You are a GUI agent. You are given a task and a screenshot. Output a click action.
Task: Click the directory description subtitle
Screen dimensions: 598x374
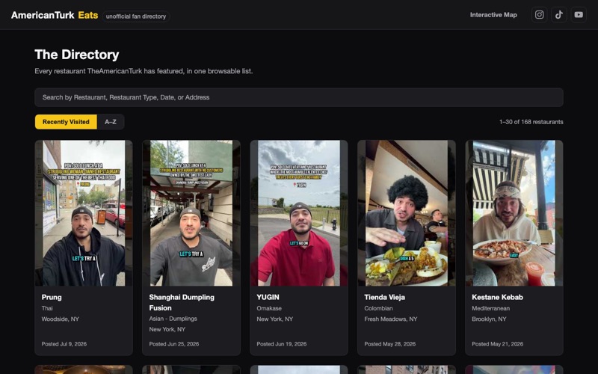[x=144, y=71]
